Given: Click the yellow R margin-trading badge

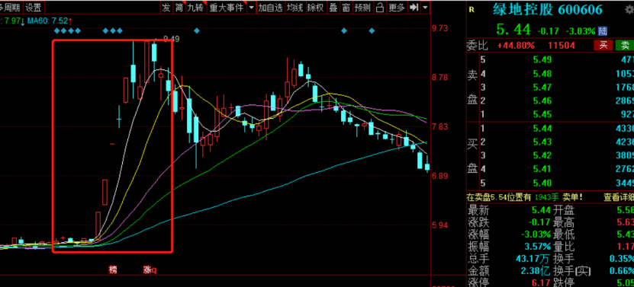Looking at the screenshot, I should click(471, 10).
